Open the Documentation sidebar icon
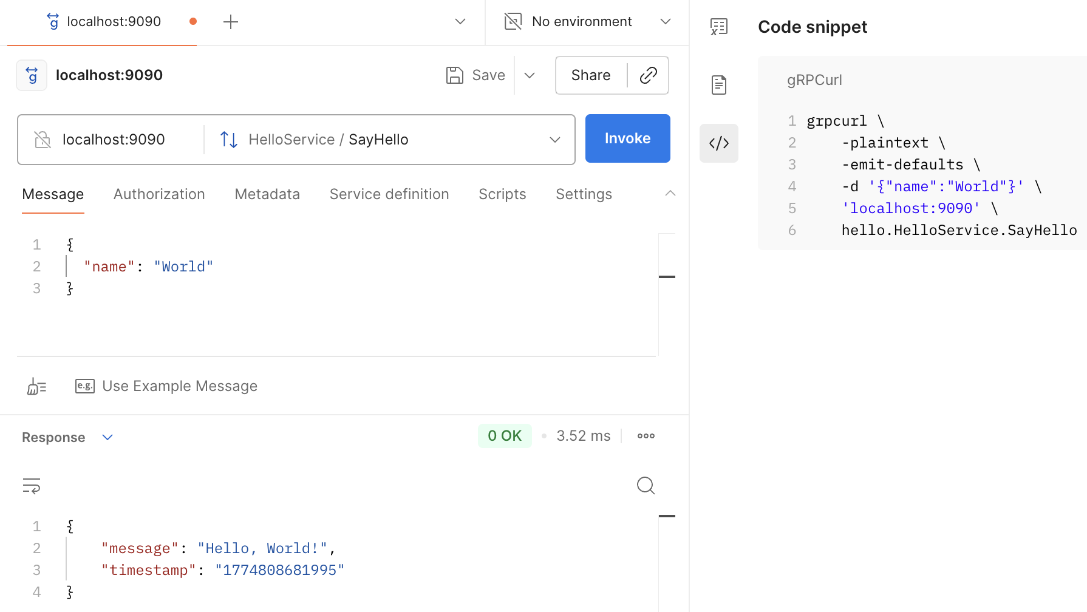The image size is (1087, 612). coord(718,85)
